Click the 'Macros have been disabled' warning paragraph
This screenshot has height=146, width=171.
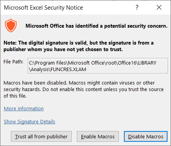click(x=83, y=89)
